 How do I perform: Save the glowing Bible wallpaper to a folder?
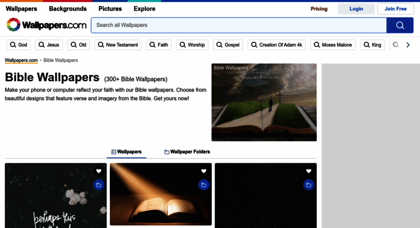point(204,185)
